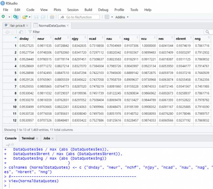213x189 pixels.
Task: Open the View menu
Action: tap(44, 10)
